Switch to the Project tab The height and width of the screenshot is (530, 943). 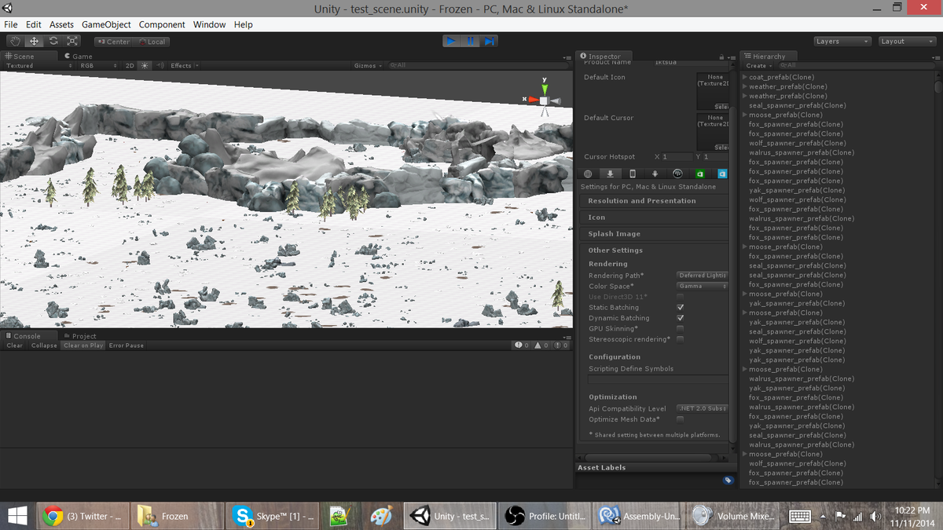(x=79, y=336)
